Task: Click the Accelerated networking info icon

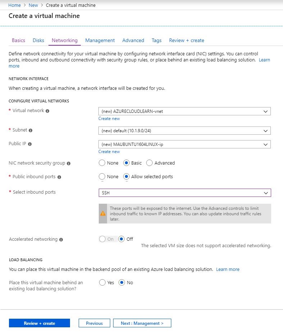Action: (60, 239)
